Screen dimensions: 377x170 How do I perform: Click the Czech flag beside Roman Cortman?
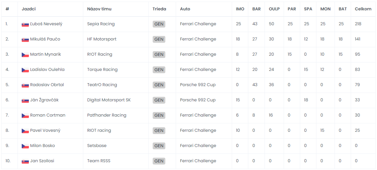point(25,116)
